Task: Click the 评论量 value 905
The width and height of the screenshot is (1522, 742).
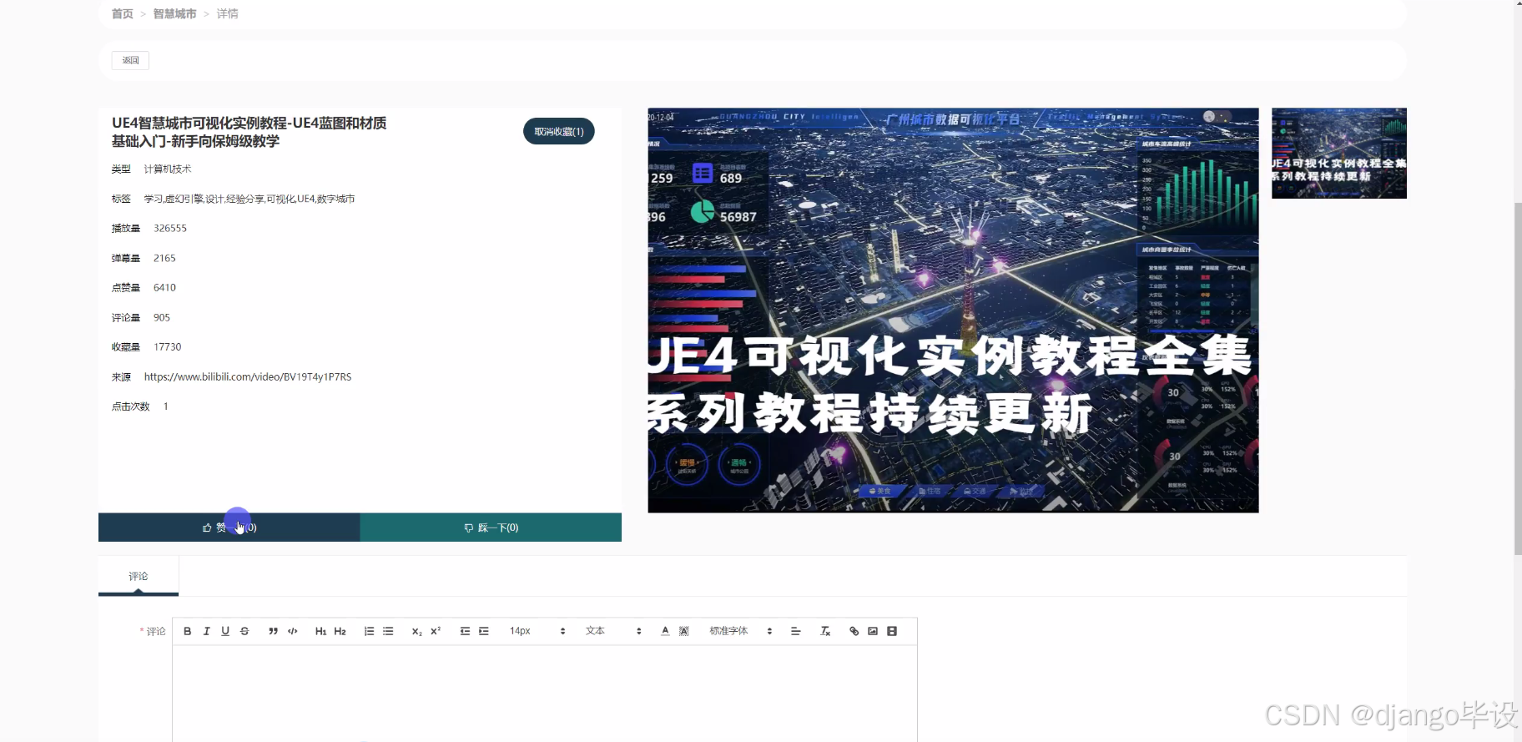Action: coord(162,318)
